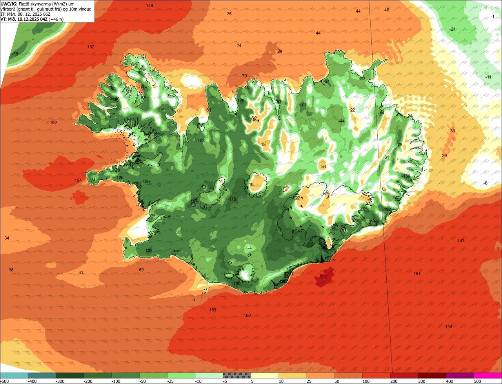Click the map value 151

(417, 274)
